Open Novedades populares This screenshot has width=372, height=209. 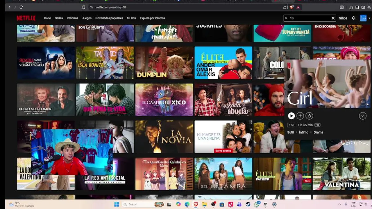click(109, 18)
